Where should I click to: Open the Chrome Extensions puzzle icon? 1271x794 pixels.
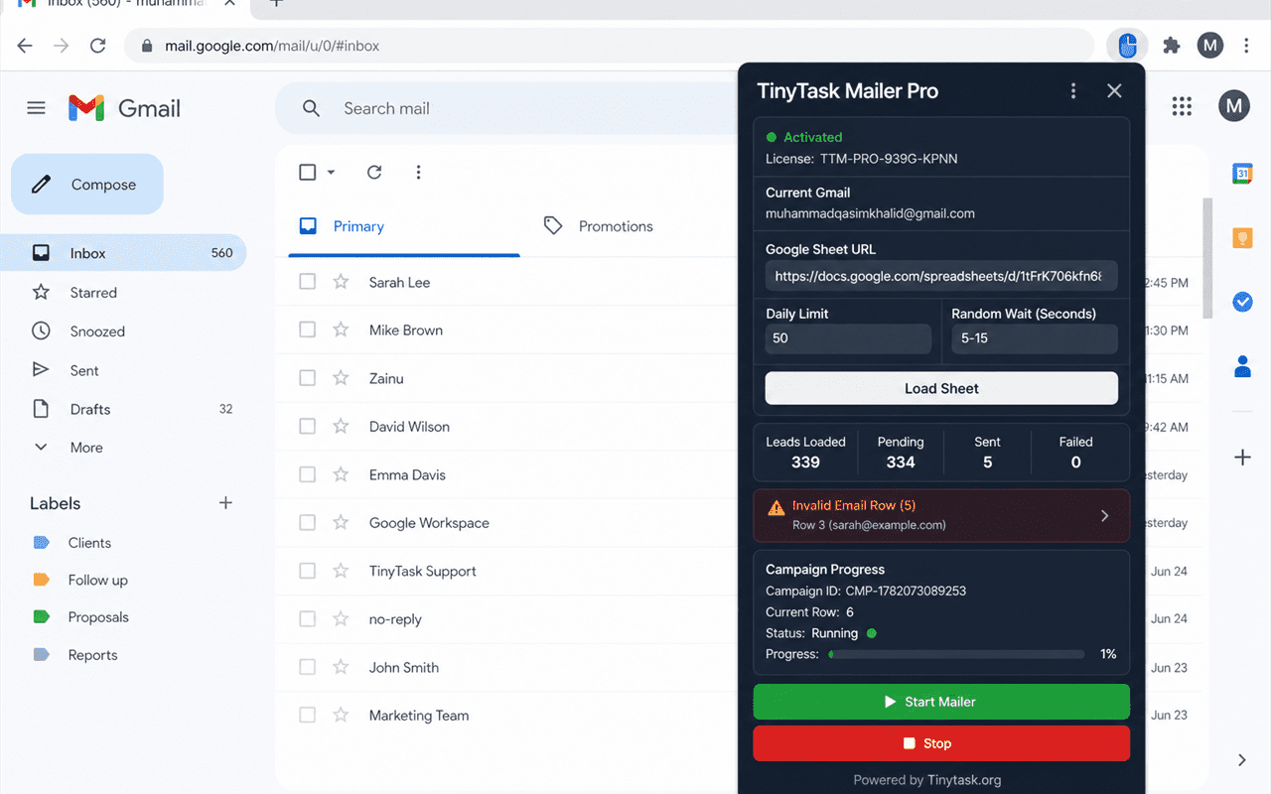pos(1172,46)
